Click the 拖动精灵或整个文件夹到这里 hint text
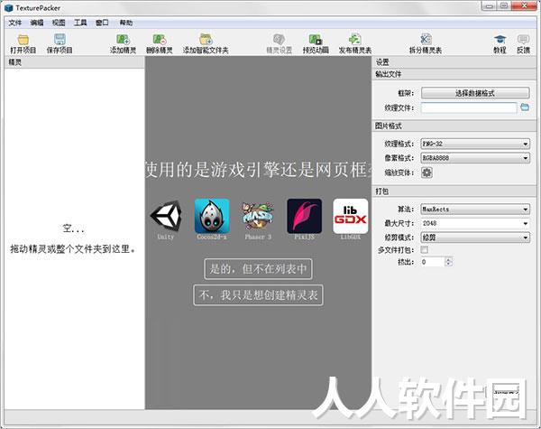Screen dimensions: 541x429 coord(72,249)
